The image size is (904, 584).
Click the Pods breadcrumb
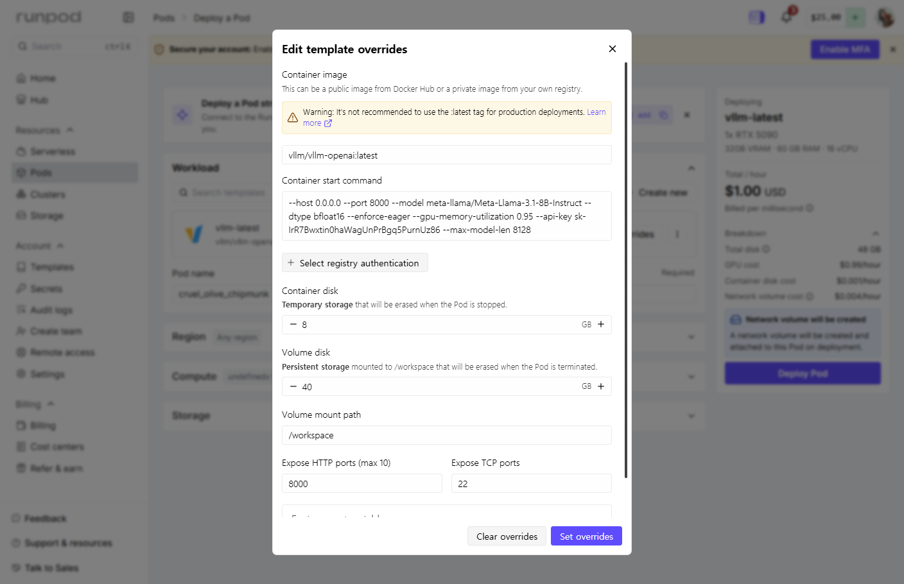(x=164, y=18)
